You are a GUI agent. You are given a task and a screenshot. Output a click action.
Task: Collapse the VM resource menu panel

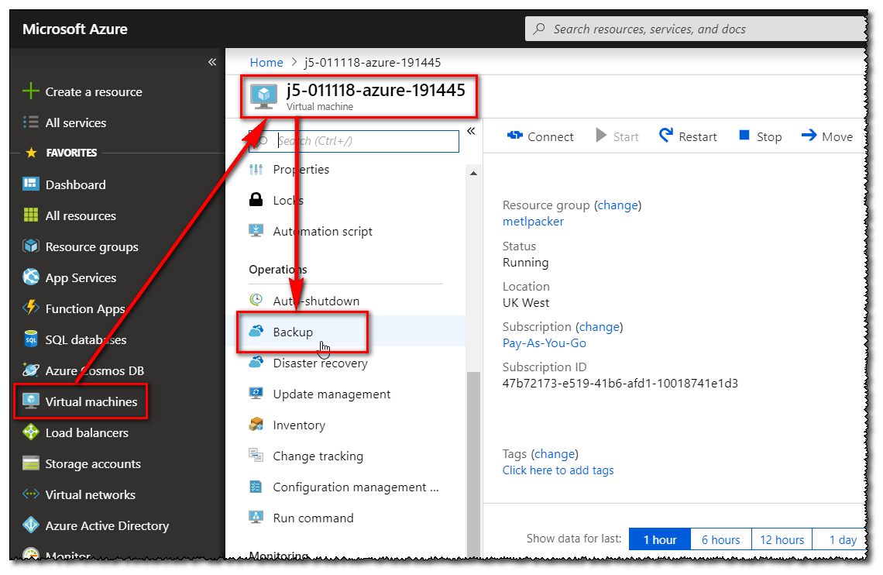(x=471, y=131)
